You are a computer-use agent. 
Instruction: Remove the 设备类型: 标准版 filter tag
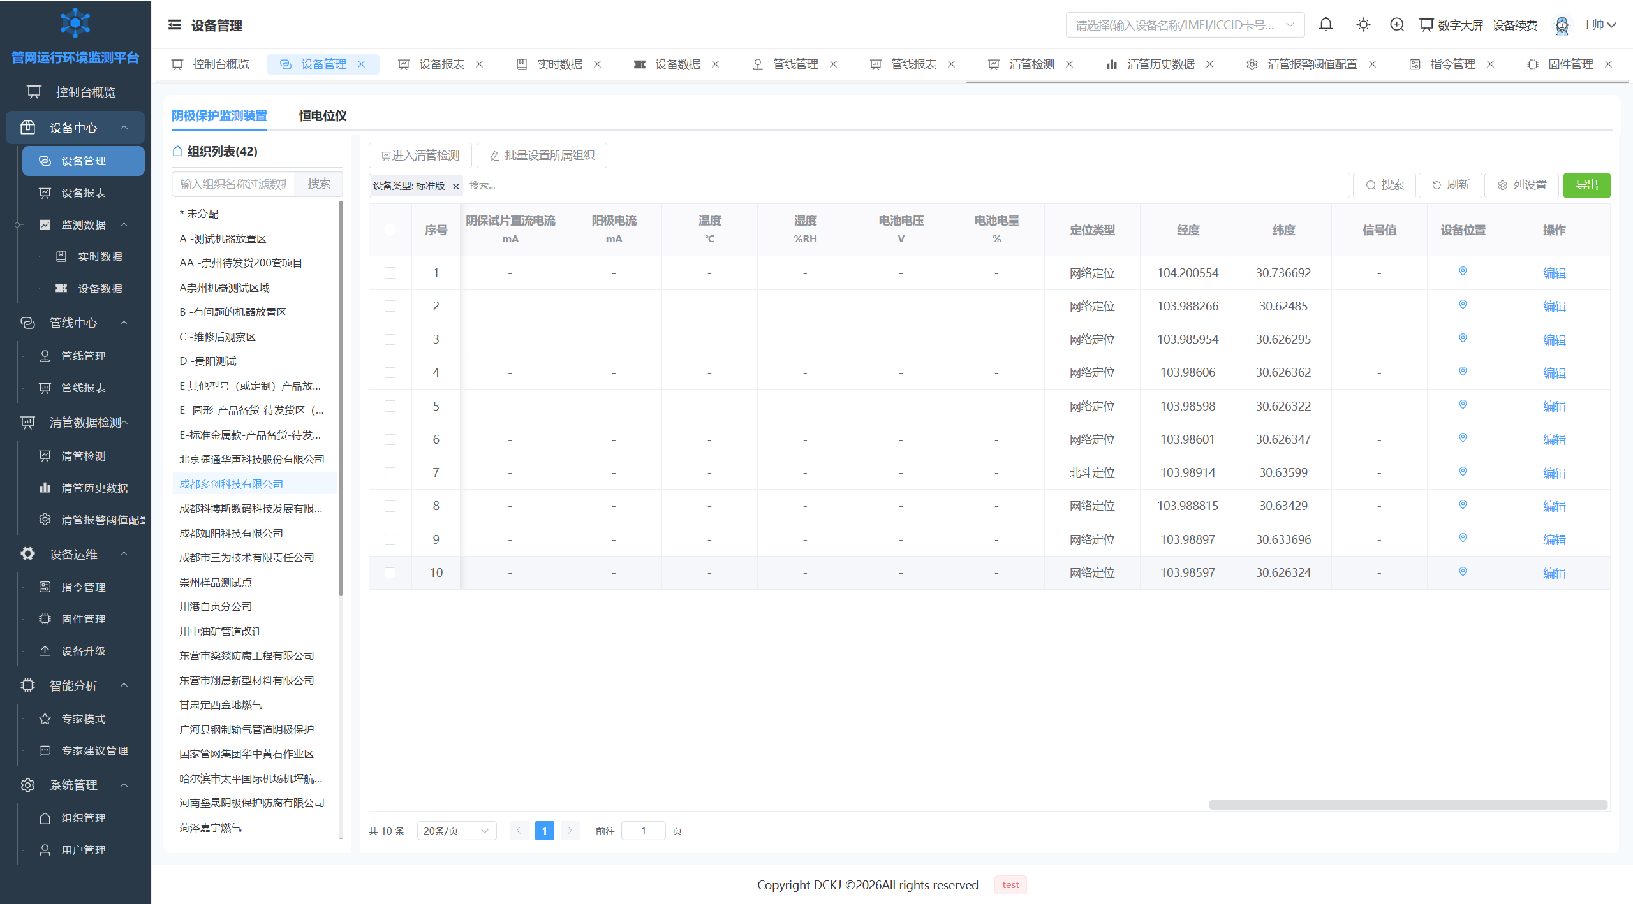pos(455,186)
